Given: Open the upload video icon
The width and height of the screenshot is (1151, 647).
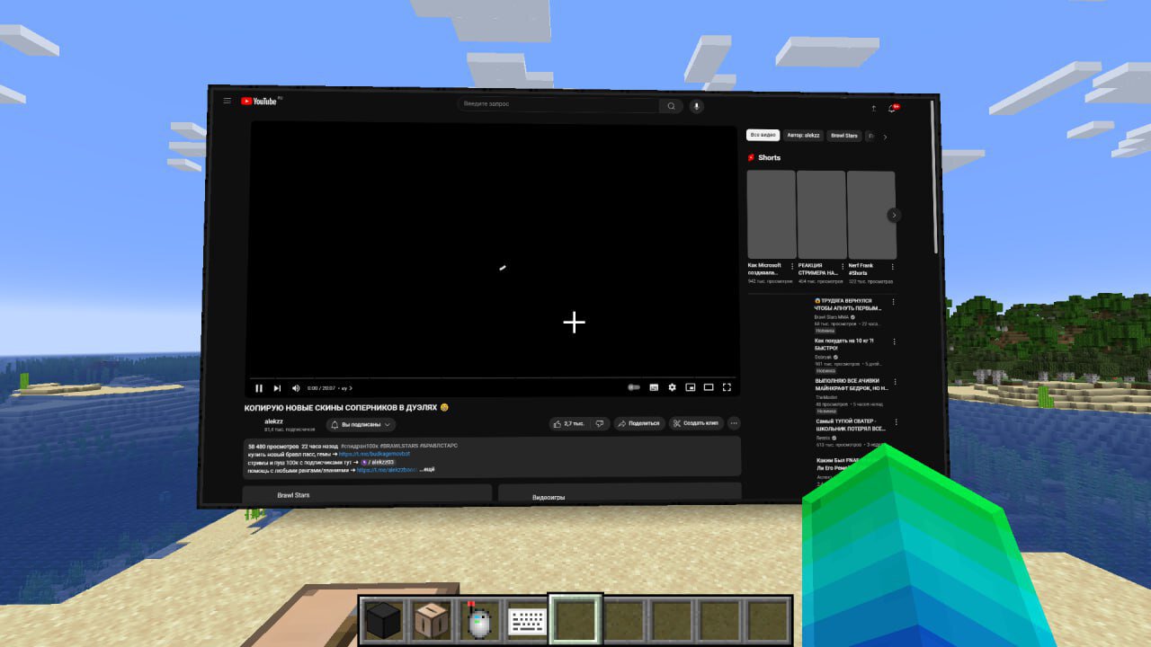Looking at the screenshot, I should click(x=873, y=108).
